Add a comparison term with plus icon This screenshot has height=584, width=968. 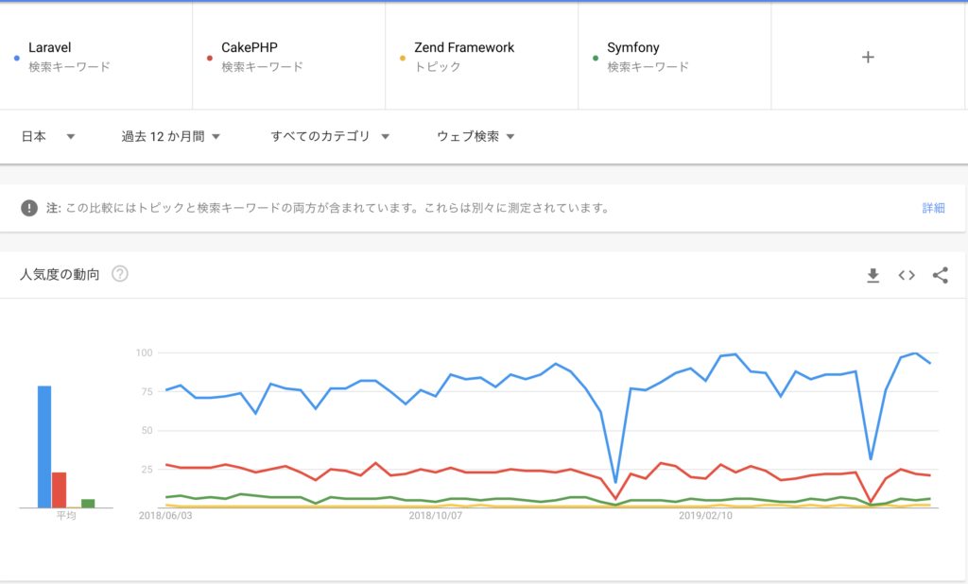tap(868, 58)
